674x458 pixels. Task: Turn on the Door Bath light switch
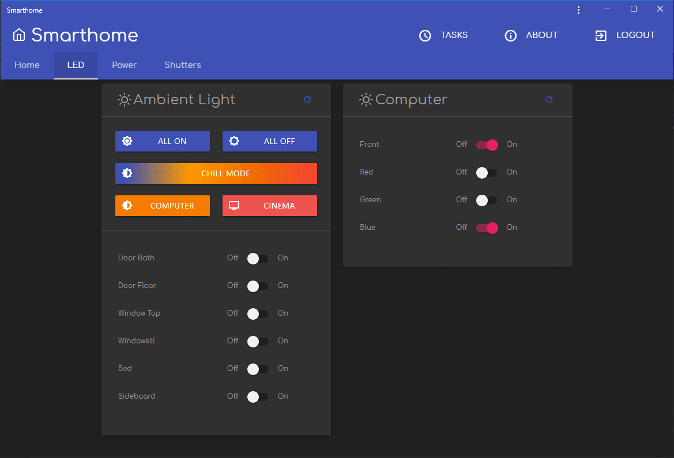click(258, 258)
